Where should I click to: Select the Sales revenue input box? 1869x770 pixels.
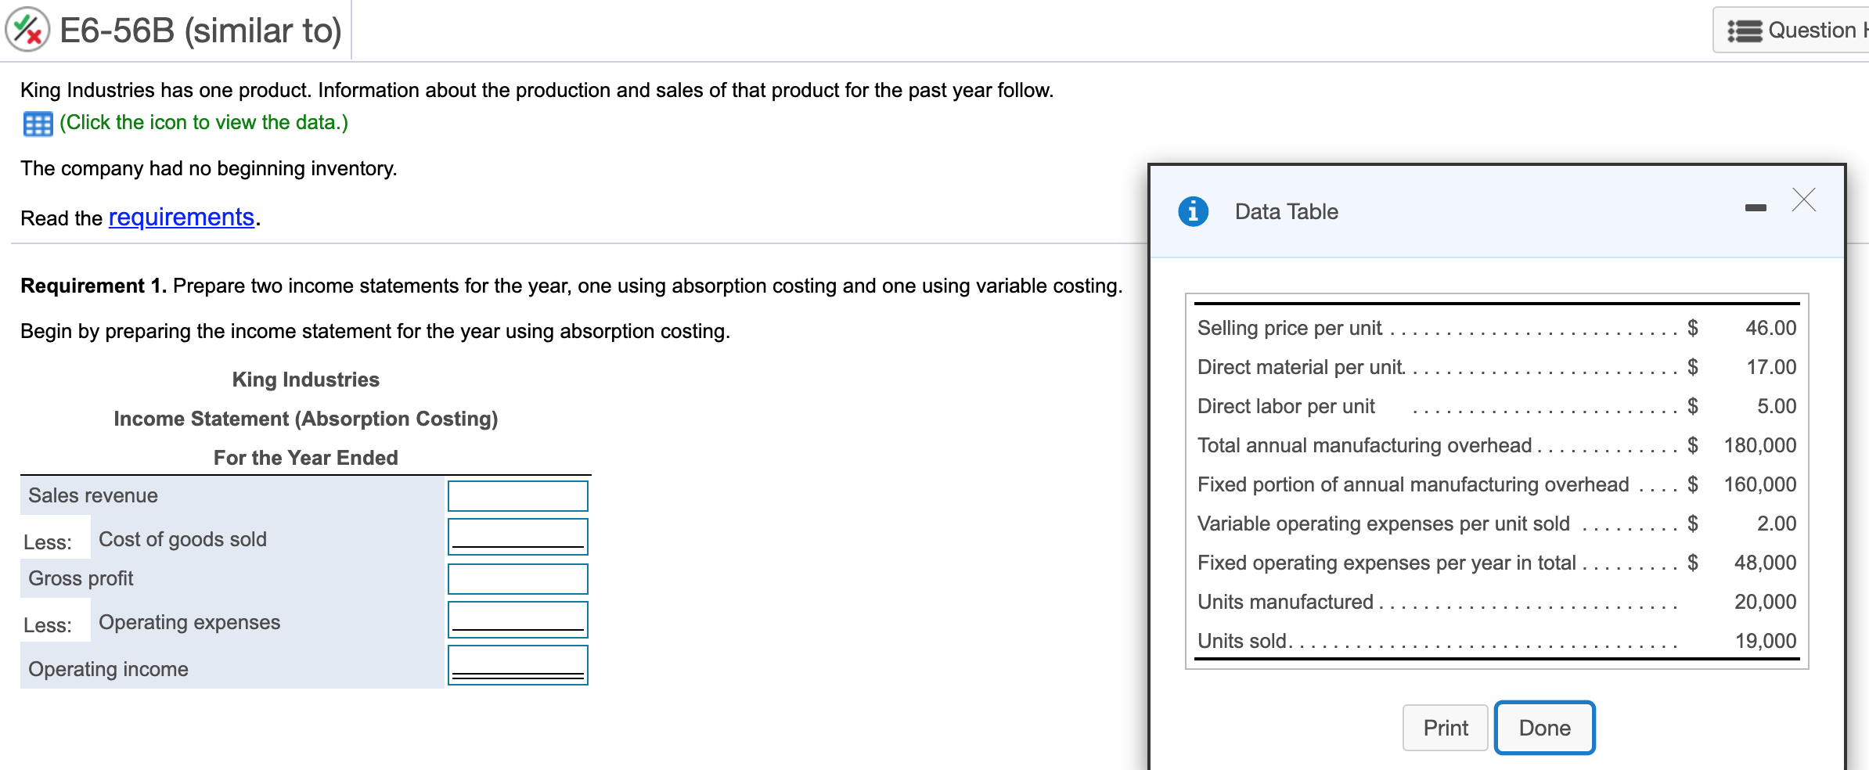point(517,495)
